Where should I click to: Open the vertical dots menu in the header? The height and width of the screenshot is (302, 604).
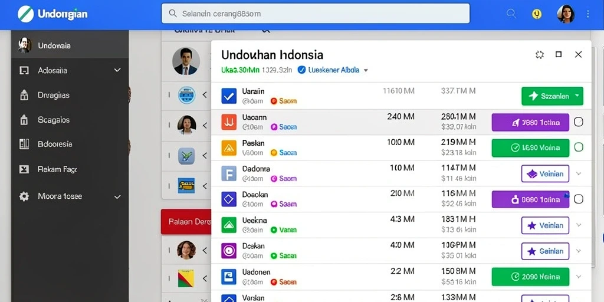pyautogui.click(x=588, y=14)
